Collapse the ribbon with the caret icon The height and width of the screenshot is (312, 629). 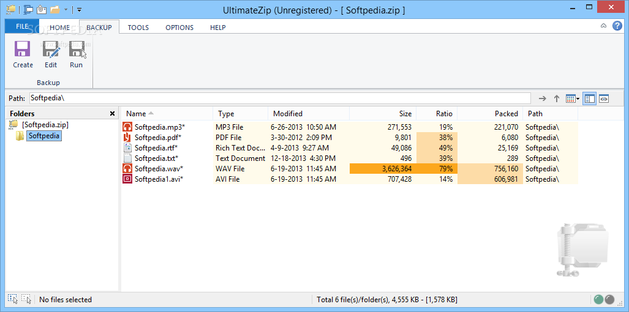(x=604, y=26)
